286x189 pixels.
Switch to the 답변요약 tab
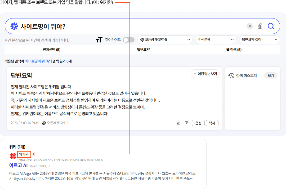[x=143, y=50]
